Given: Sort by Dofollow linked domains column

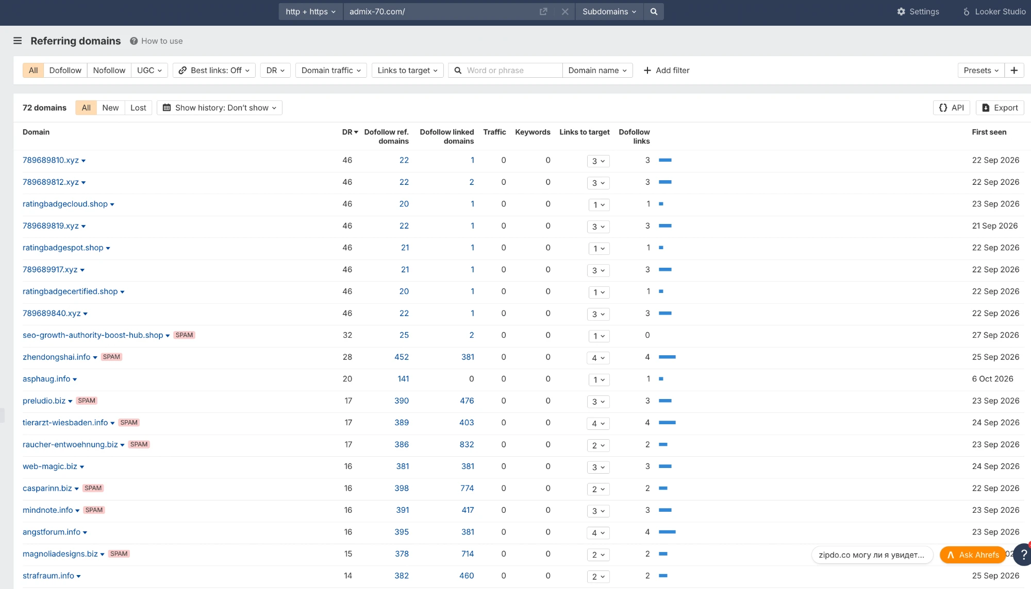Looking at the screenshot, I should coord(447,136).
